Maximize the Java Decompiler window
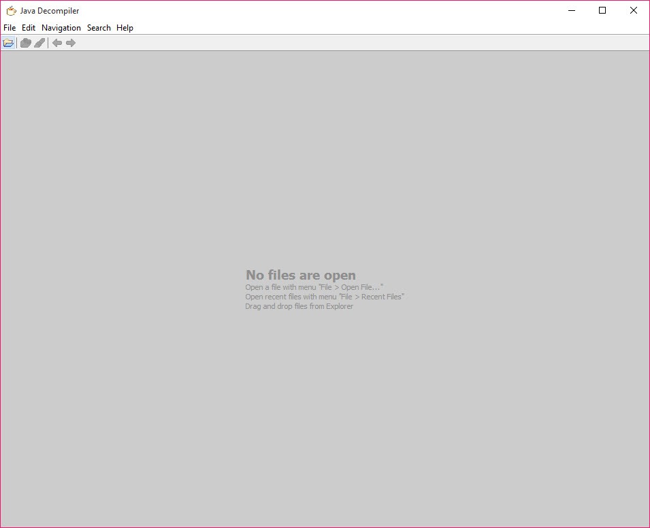The height and width of the screenshot is (528, 650). pyautogui.click(x=602, y=10)
